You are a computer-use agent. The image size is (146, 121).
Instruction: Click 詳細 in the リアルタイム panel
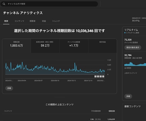pyautogui.click(x=128, y=96)
